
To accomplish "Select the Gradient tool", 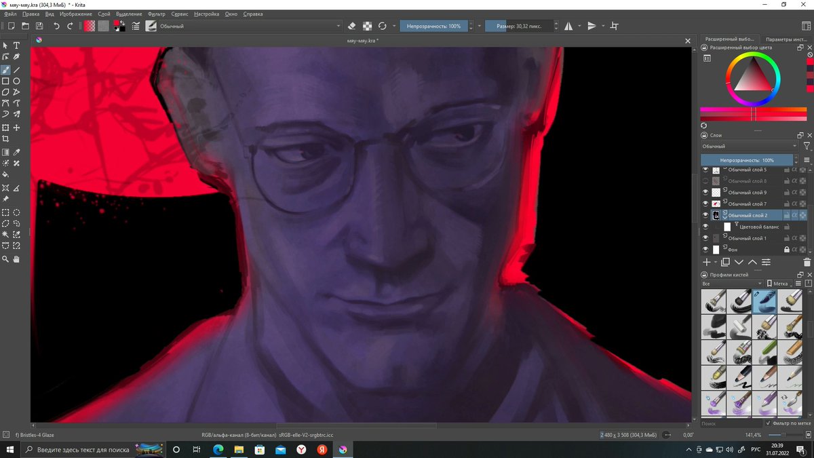I will click(x=5, y=152).
